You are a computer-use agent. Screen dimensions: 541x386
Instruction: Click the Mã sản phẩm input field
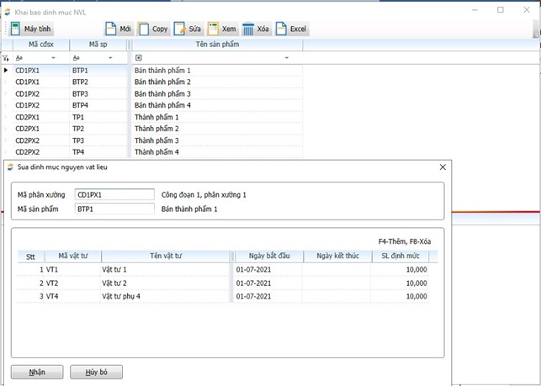[x=114, y=209]
